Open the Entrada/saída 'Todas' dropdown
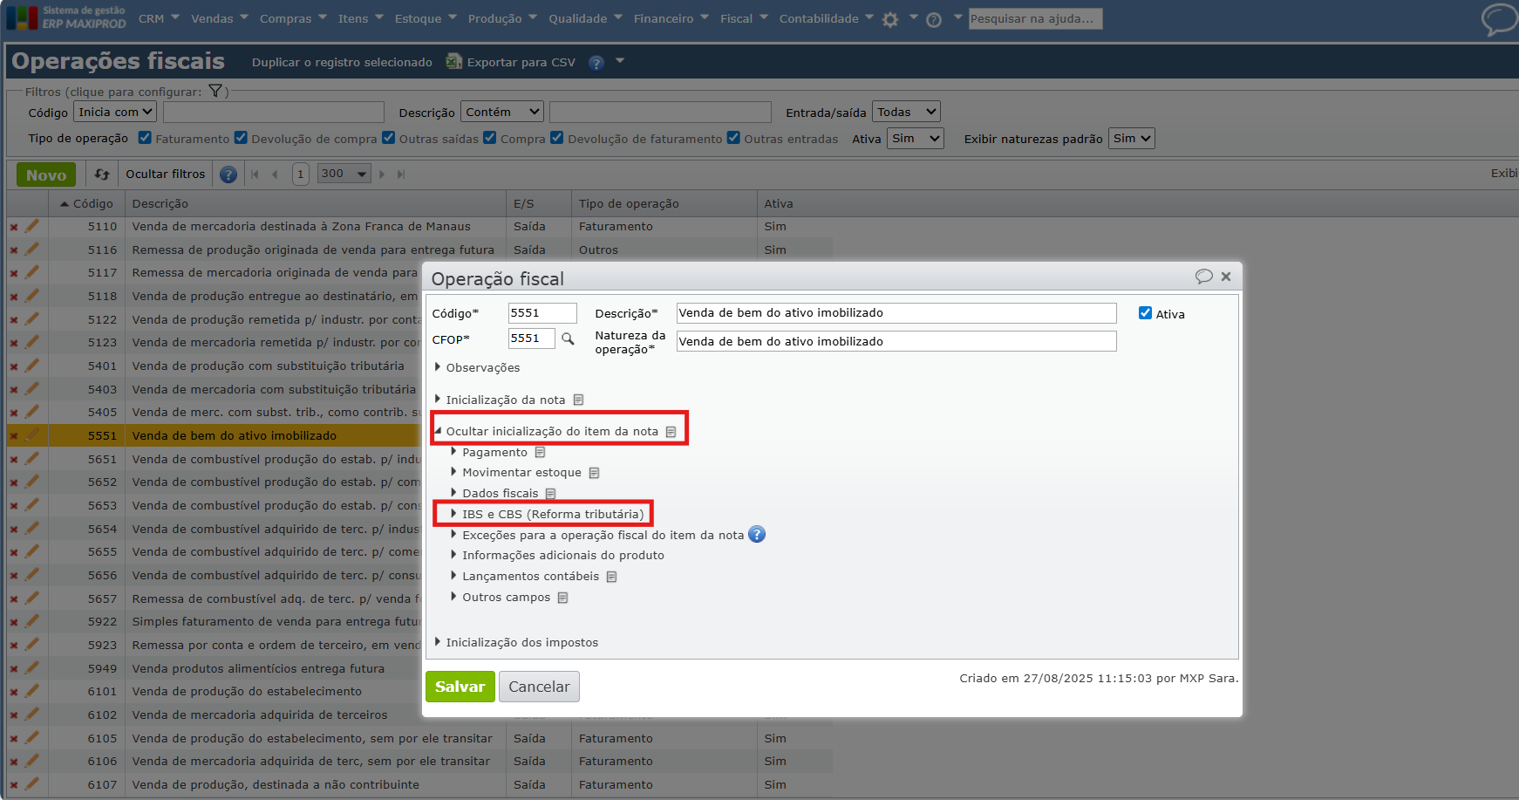Image resolution: width=1519 pixels, height=800 pixels. coord(906,112)
